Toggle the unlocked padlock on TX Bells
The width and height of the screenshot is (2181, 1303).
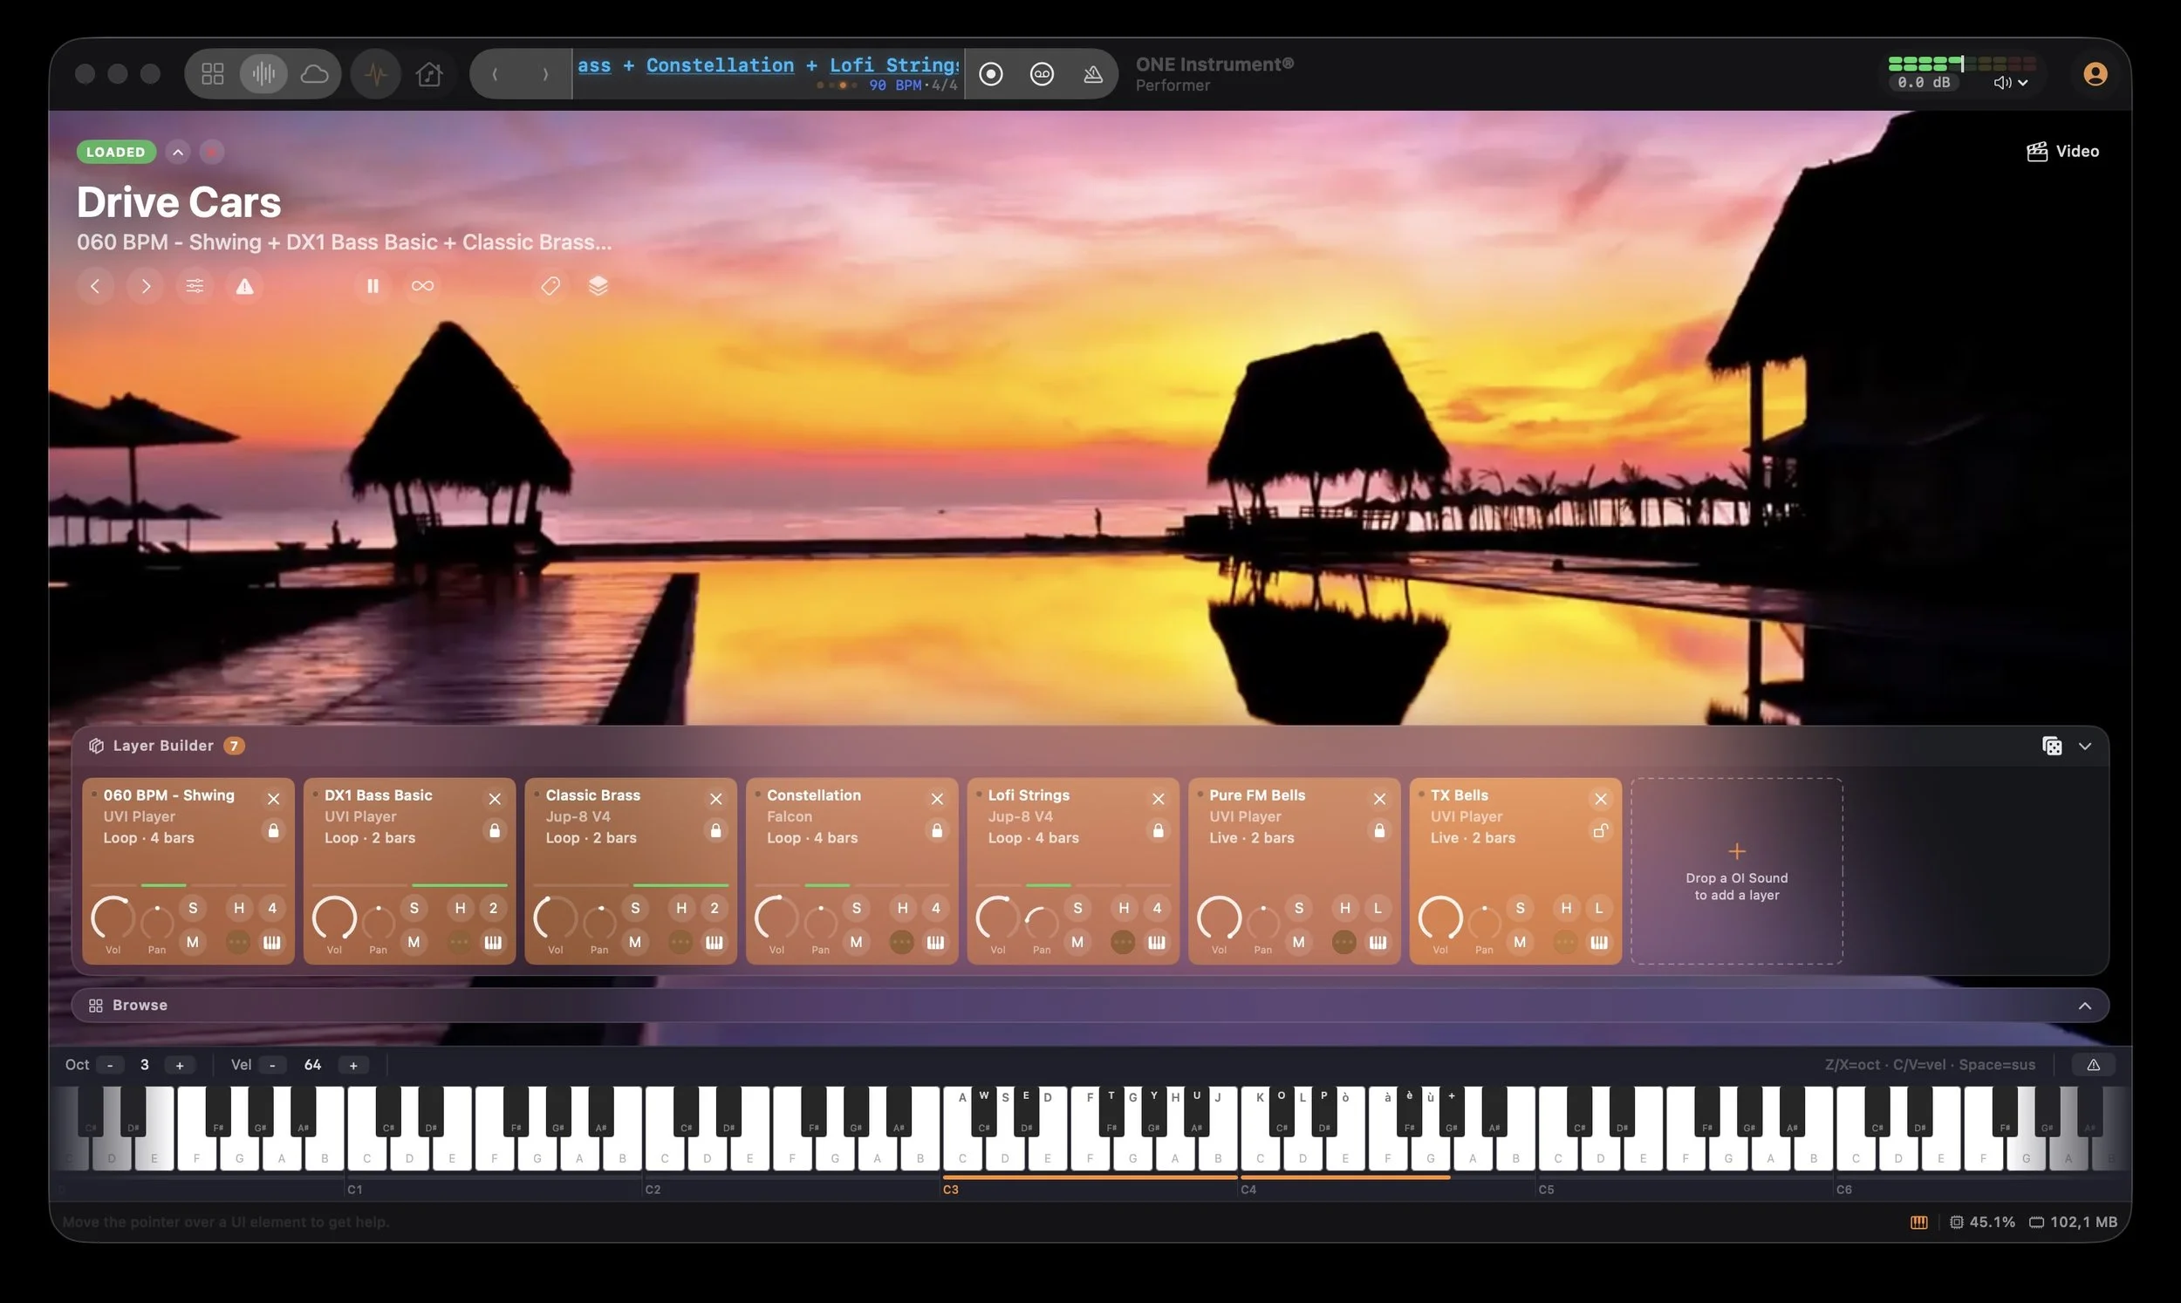pos(1601,830)
